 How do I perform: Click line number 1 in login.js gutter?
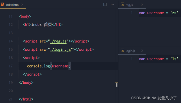[132, 59]
